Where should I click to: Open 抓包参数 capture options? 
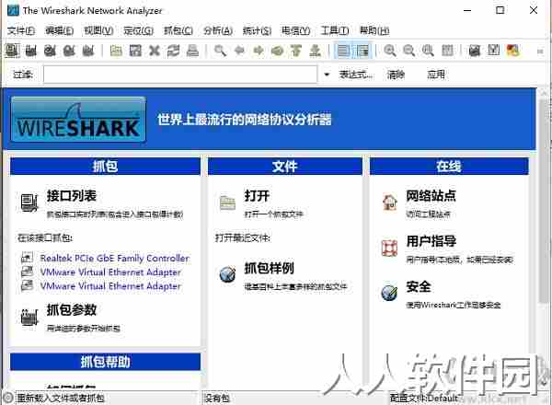[72, 310]
